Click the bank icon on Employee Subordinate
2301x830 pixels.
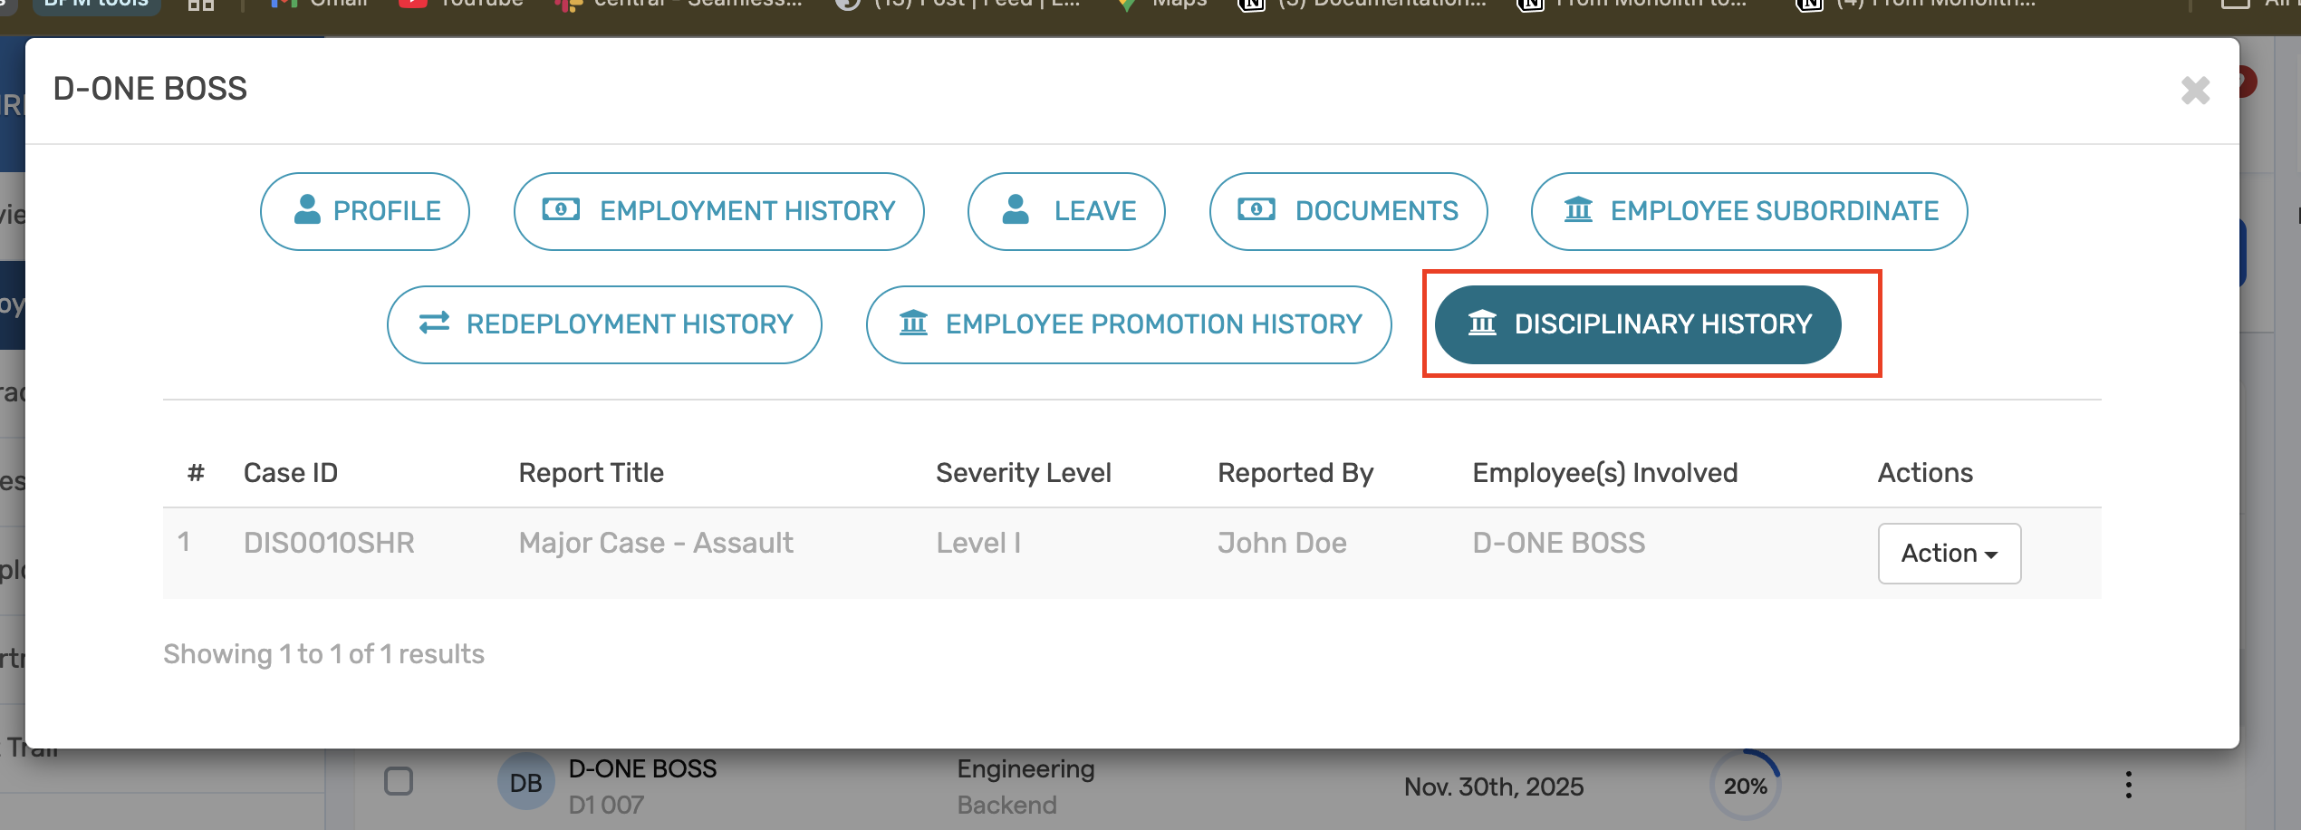[1578, 210]
